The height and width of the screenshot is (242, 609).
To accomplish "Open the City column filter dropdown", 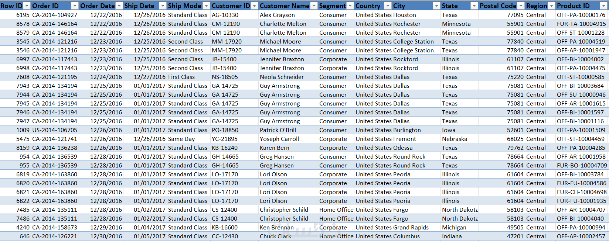I will pos(436,6).
